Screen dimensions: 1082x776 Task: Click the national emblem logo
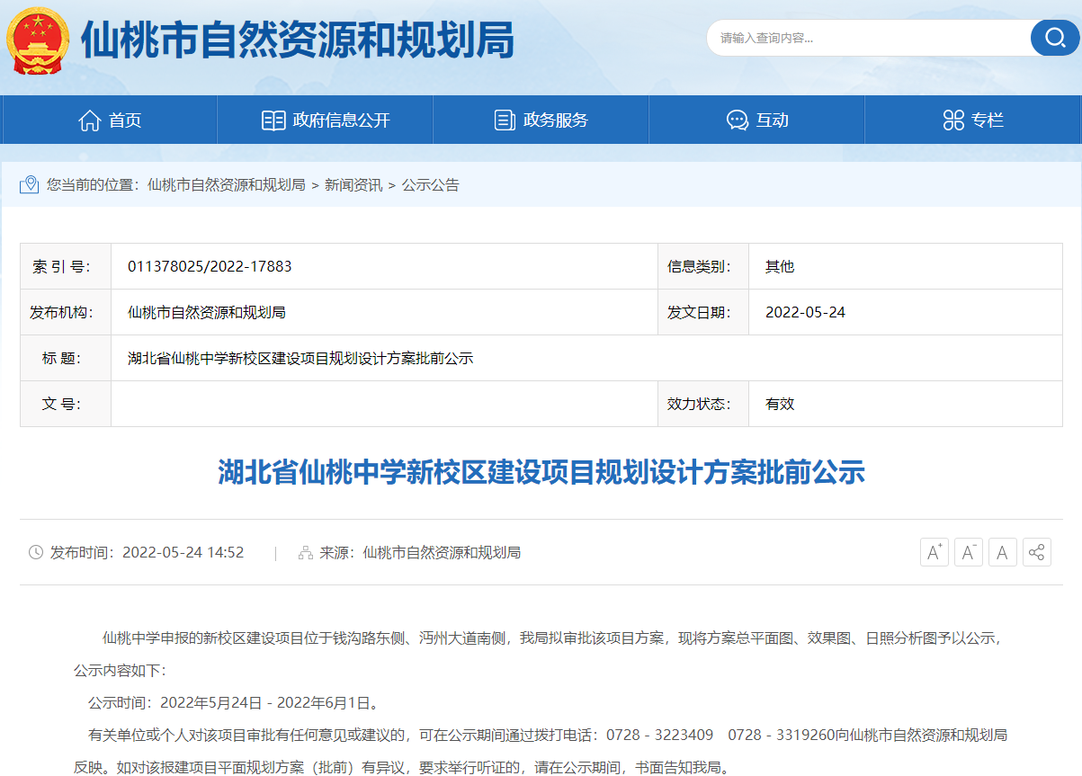click(x=38, y=40)
